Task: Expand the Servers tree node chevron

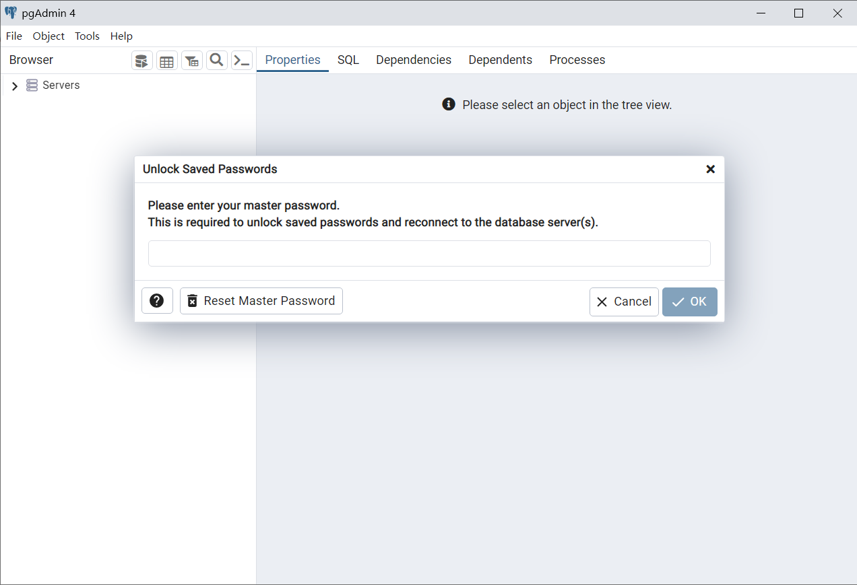Action: 15,86
